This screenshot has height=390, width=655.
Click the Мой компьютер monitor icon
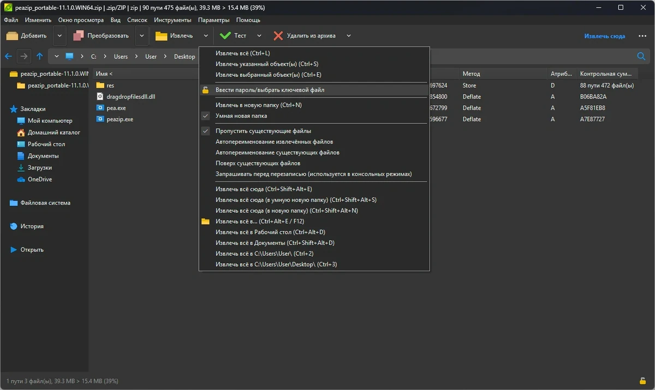coord(21,121)
